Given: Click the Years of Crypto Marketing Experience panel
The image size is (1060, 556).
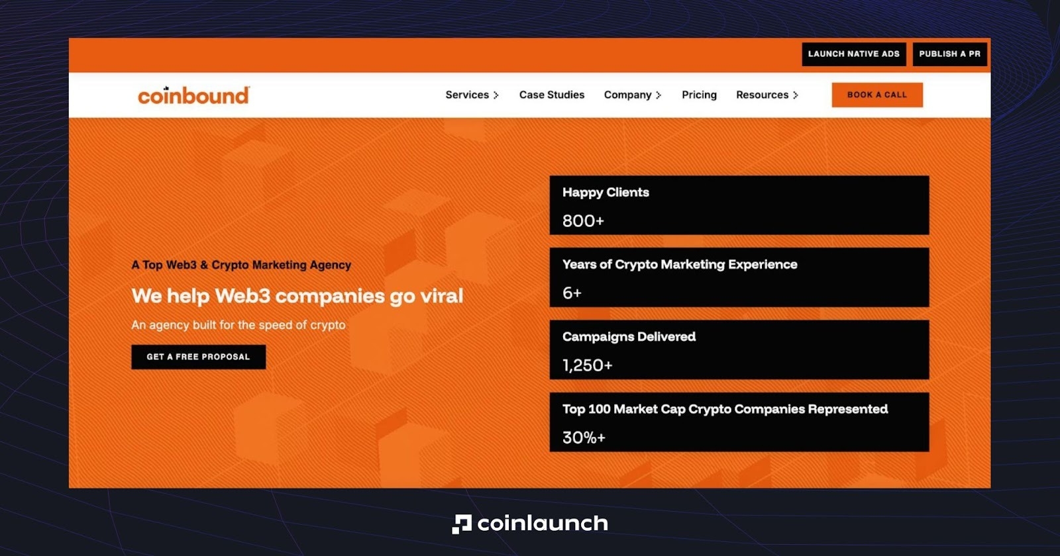Looking at the screenshot, I should point(739,277).
